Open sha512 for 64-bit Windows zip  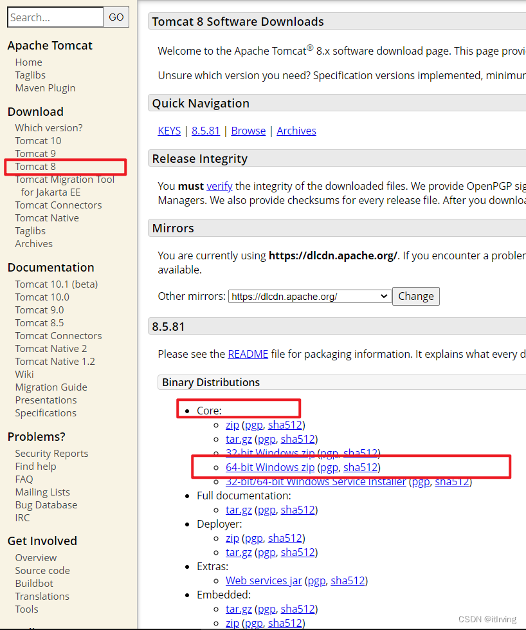361,467
